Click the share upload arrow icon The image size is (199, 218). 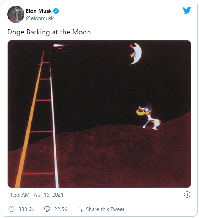click(79, 209)
